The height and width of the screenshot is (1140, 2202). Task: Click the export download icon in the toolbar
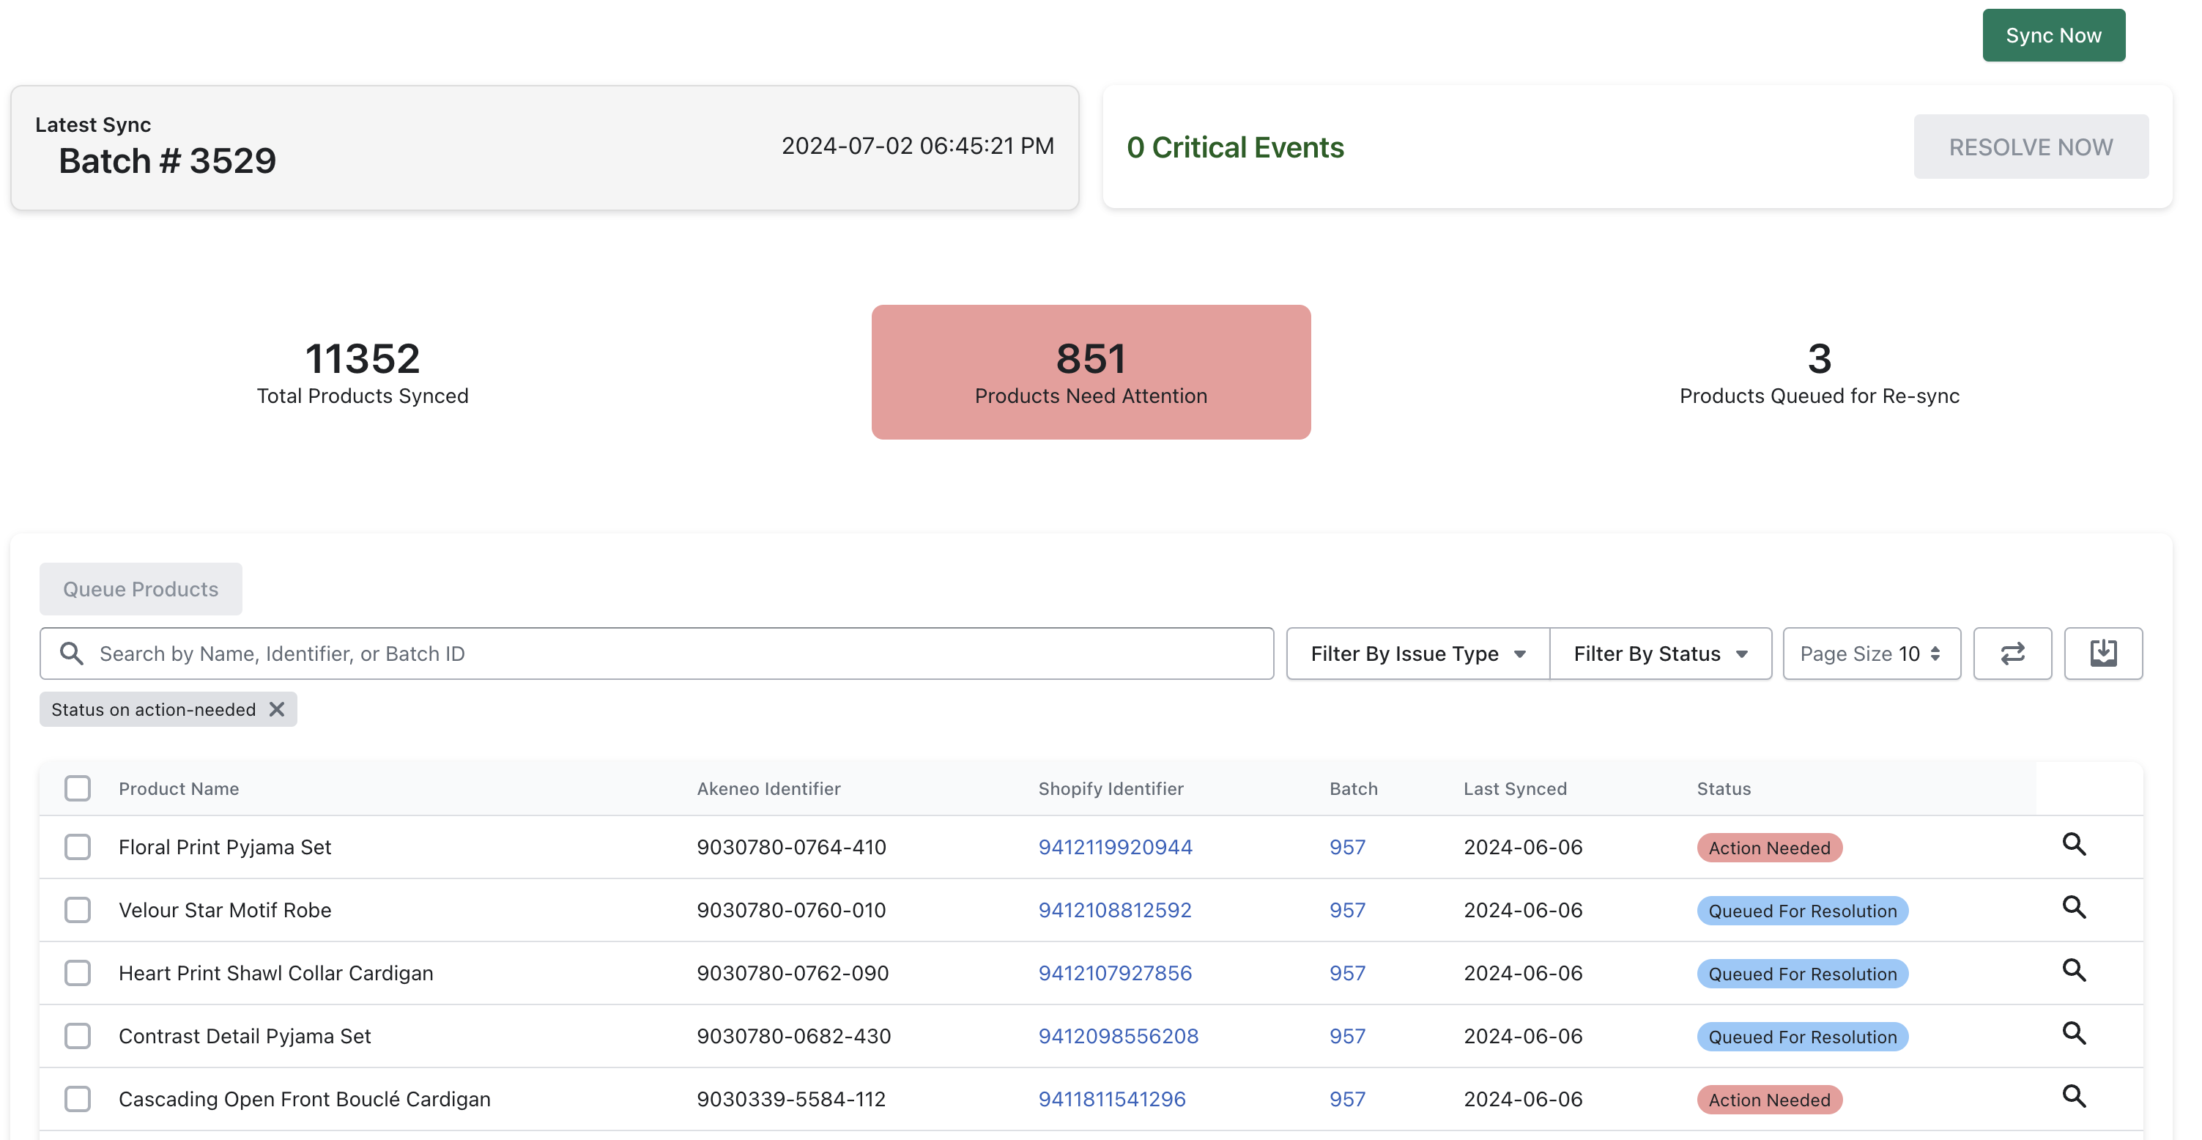pos(2104,654)
